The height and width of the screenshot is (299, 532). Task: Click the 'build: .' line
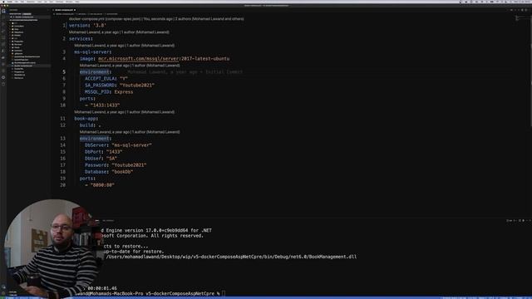tap(91, 125)
